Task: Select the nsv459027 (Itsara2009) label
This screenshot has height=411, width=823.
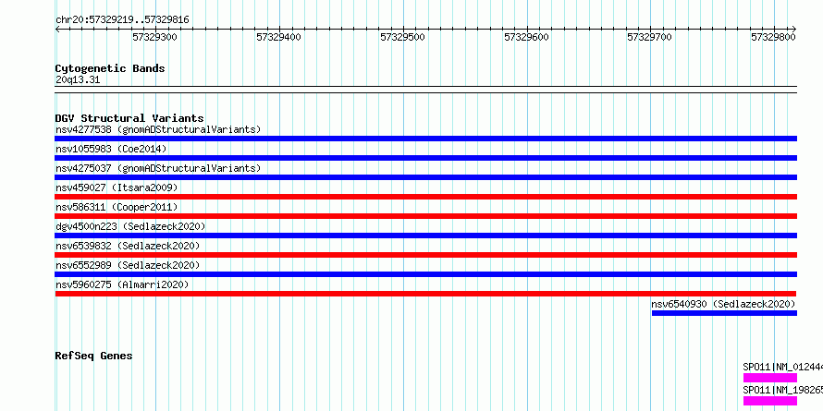Action: [x=117, y=187]
